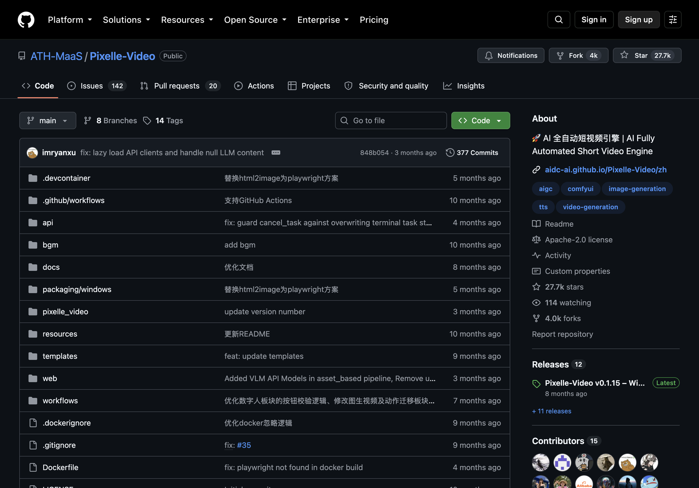Click the Custom properties note icon
The width and height of the screenshot is (699, 488).
[536, 271]
